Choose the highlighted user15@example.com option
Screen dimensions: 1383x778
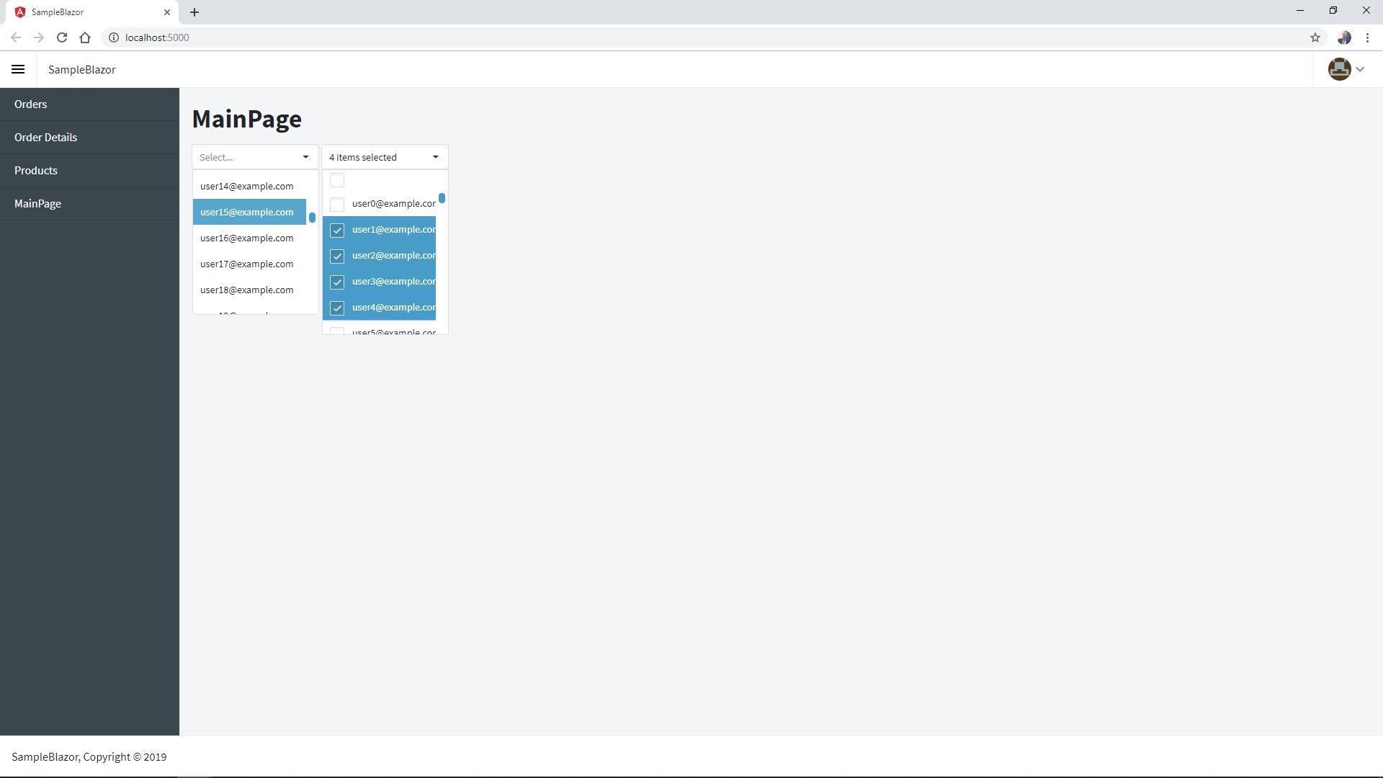pyautogui.click(x=249, y=212)
